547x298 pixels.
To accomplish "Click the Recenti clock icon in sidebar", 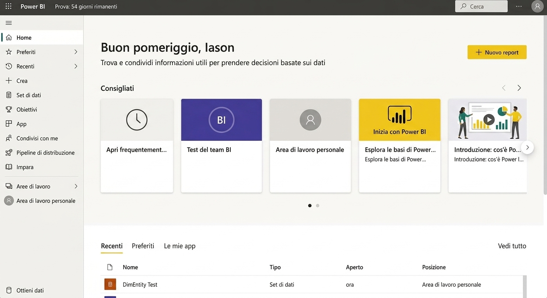I will (x=9, y=66).
